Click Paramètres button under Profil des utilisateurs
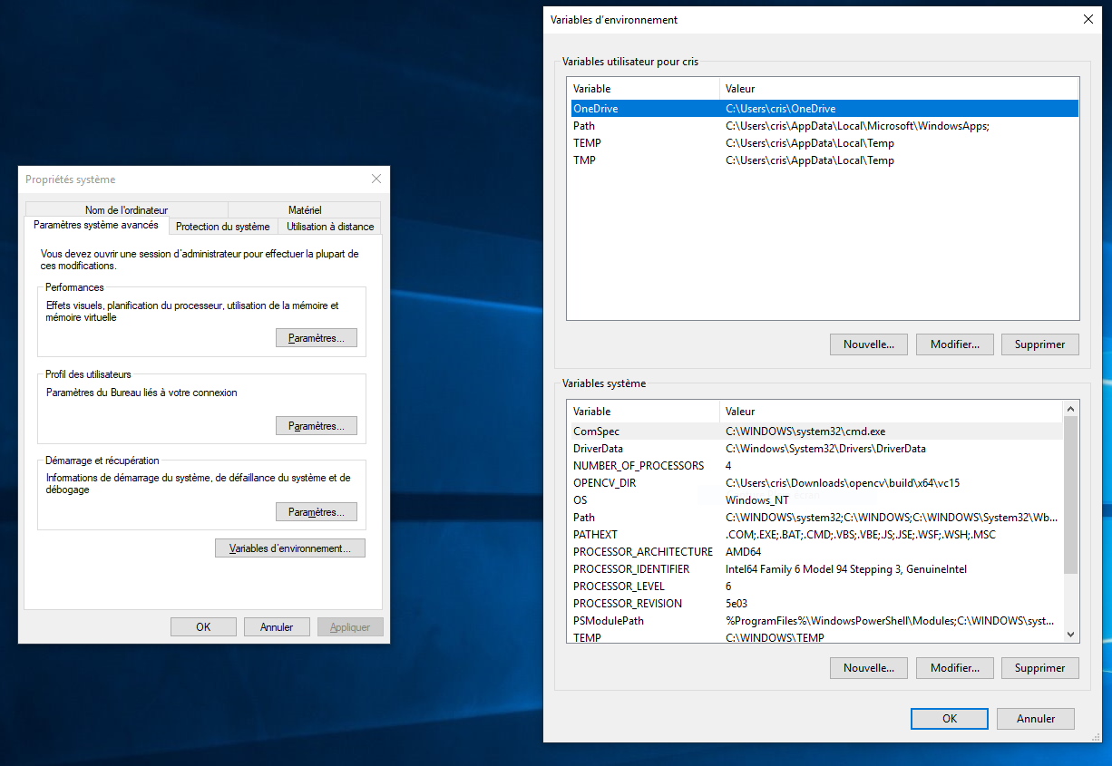Image resolution: width=1112 pixels, height=766 pixels. pos(317,426)
